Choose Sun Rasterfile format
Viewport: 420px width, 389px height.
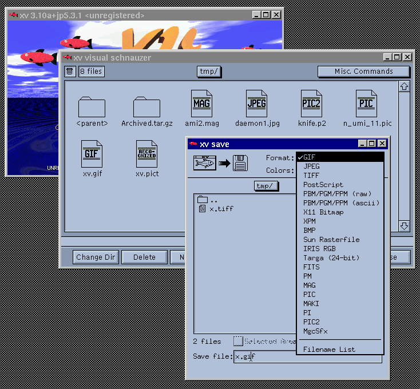click(340, 240)
